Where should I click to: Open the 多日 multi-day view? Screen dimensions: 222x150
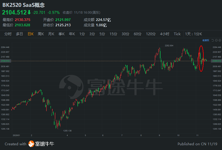20,34
